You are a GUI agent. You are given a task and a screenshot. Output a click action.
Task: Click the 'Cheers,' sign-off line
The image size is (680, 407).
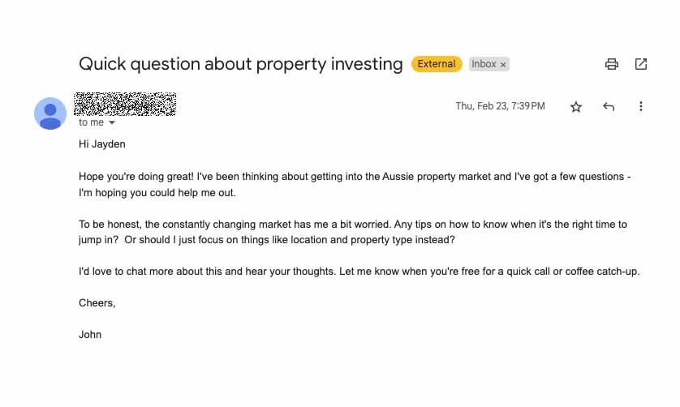(97, 303)
